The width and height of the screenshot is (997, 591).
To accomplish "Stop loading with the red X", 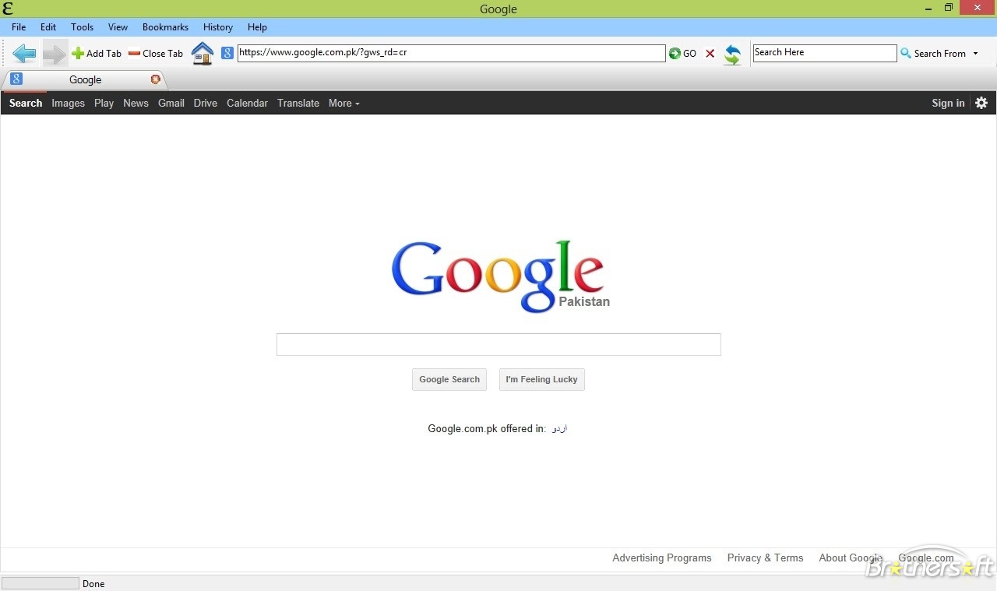I will (710, 54).
